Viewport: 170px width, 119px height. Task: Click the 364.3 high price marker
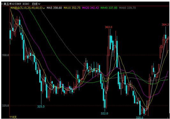pos(165,25)
